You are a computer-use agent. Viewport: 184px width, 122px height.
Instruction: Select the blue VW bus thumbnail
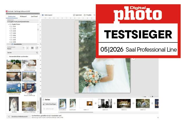[14, 88]
